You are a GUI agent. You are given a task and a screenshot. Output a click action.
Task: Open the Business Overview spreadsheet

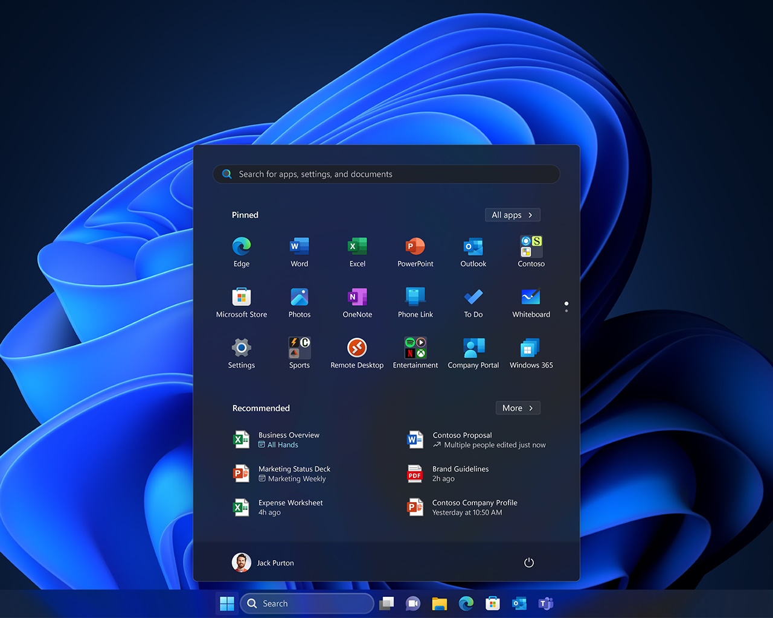pyautogui.click(x=277, y=439)
